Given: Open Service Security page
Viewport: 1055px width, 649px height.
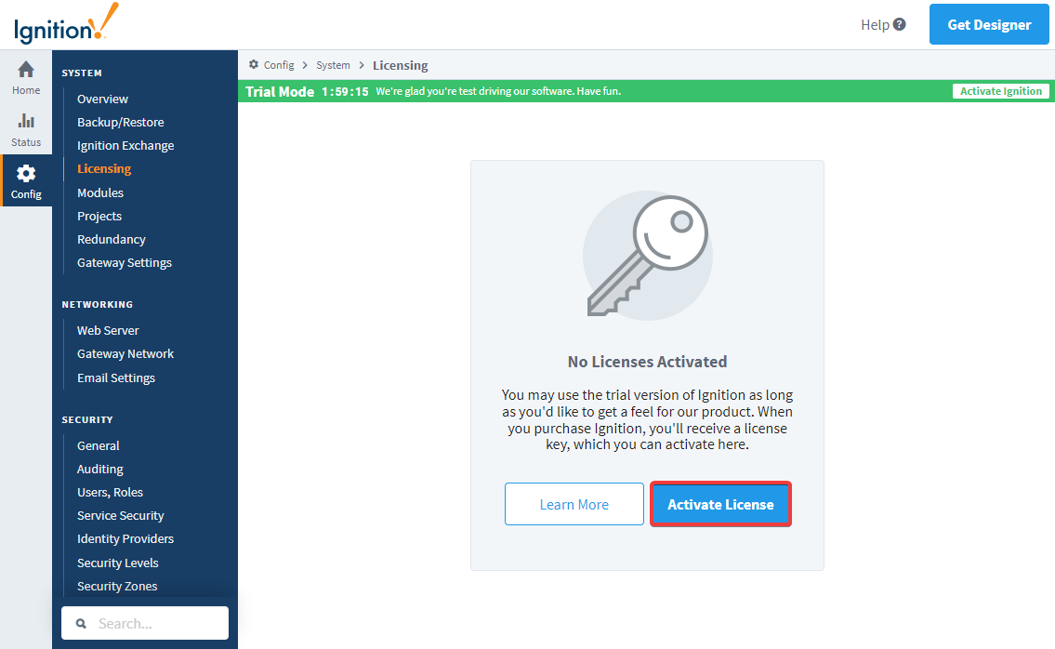Looking at the screenshot, I should coord(121,516).
